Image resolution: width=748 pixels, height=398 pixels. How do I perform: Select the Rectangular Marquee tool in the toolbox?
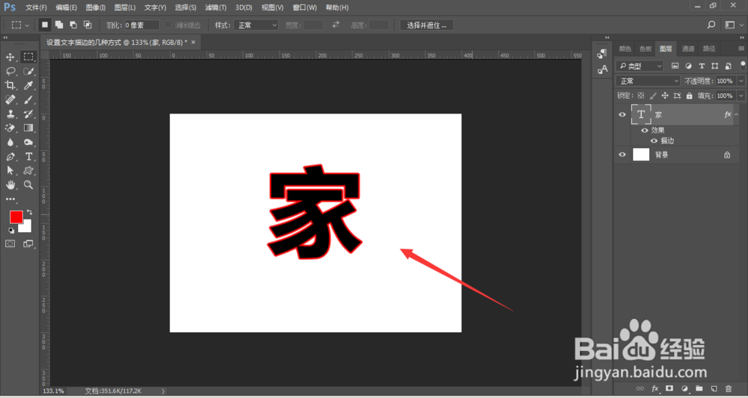[28, 57]
